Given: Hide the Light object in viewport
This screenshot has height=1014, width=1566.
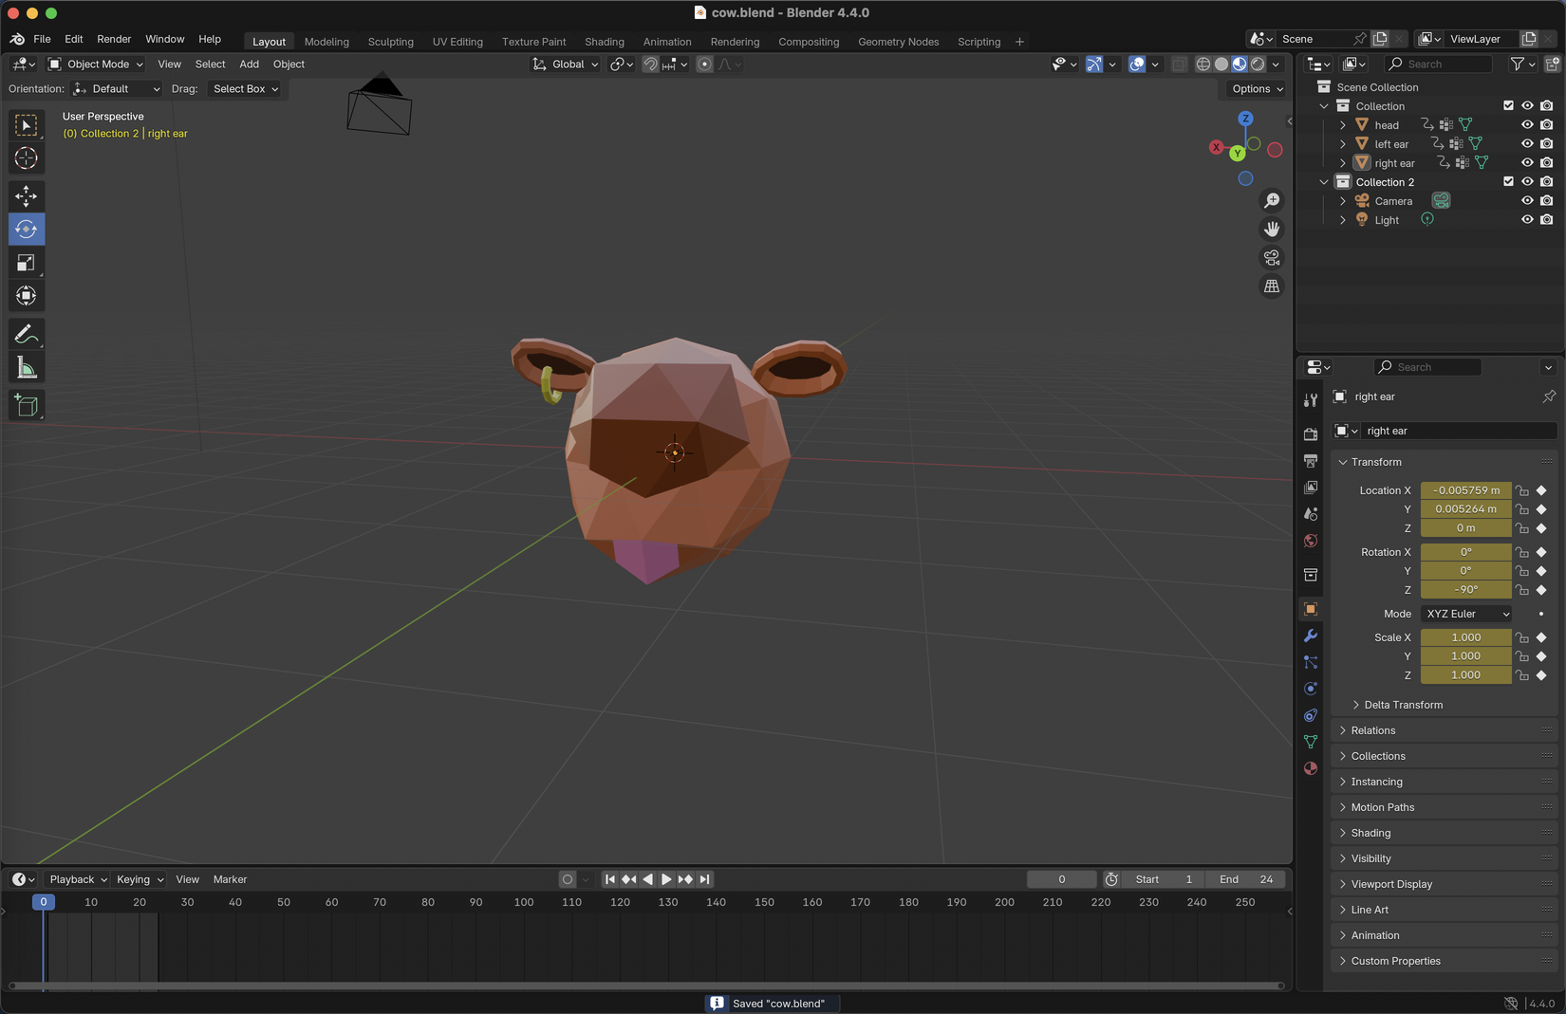Looking at the screenshot, I should [x=1527, y=219].
